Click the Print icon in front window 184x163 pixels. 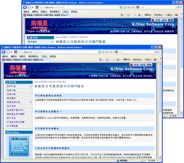coord(118,60)
